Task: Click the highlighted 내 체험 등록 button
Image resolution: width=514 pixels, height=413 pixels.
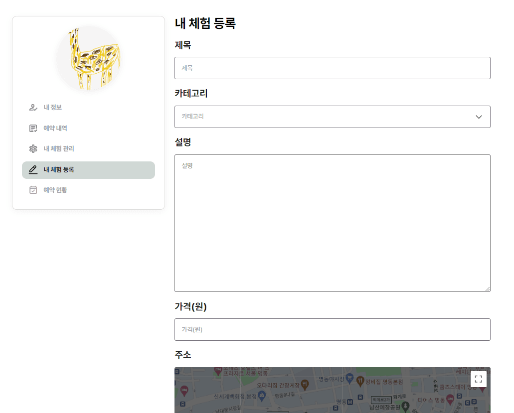Action: [x=88, y=170]
